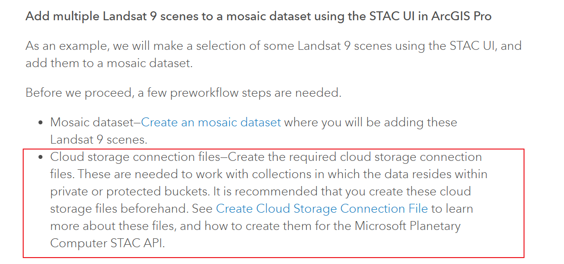Viewport: 564px width, 264px height.
Task: Click the 'As an example' paragraph
Action: (273, 46)
